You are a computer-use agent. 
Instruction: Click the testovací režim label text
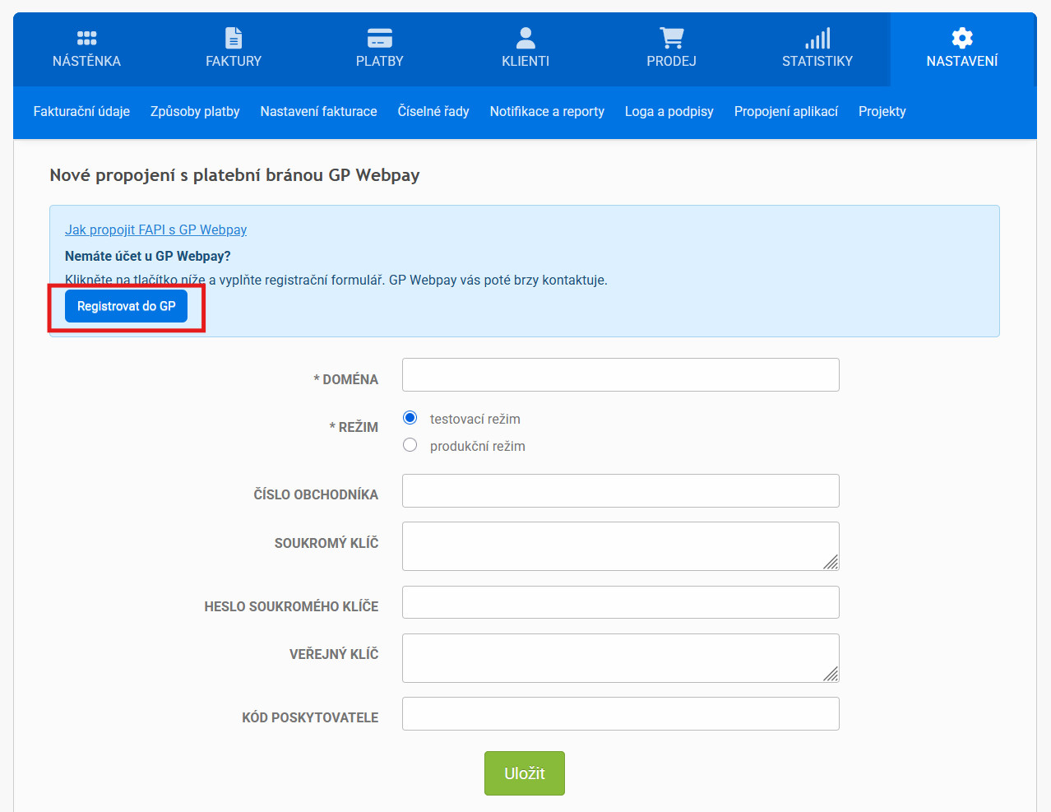tap(475, 419)
